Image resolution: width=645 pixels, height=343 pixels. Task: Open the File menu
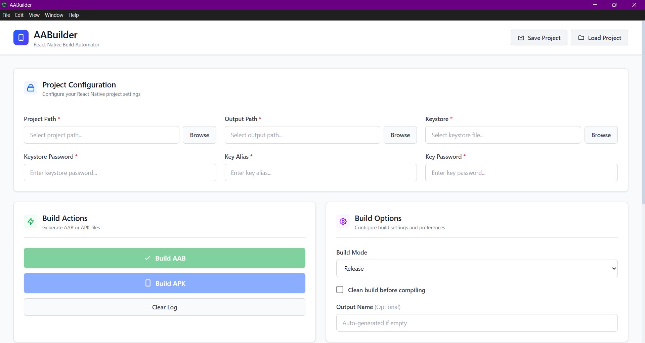(x=6, y=15)
